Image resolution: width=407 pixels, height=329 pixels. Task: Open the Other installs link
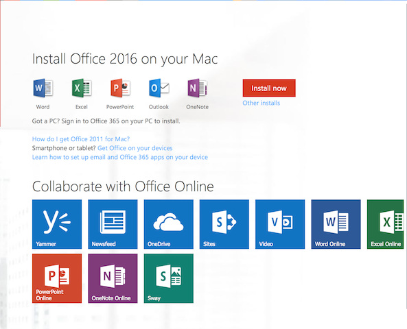[x=261, y=103]
